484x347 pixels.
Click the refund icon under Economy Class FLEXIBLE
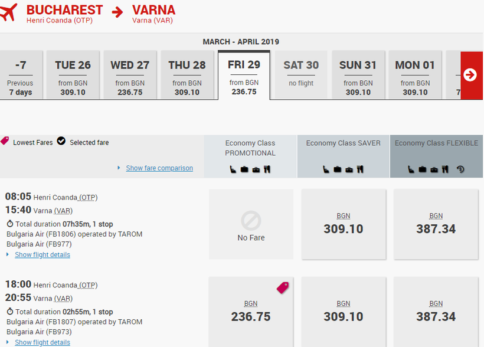point(460,169)
